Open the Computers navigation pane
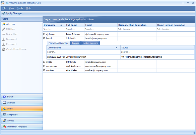The image size is (196, 135). (x=22, y=115)
